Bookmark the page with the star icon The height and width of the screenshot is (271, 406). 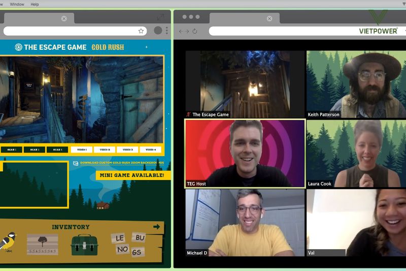click(141, 31)
